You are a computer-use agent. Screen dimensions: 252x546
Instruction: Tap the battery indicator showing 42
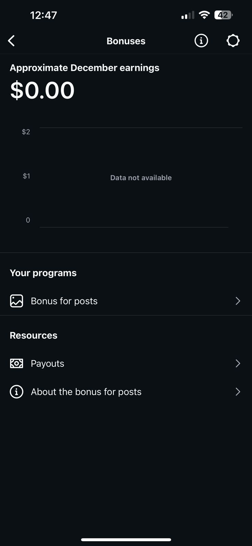click(223, 15)
